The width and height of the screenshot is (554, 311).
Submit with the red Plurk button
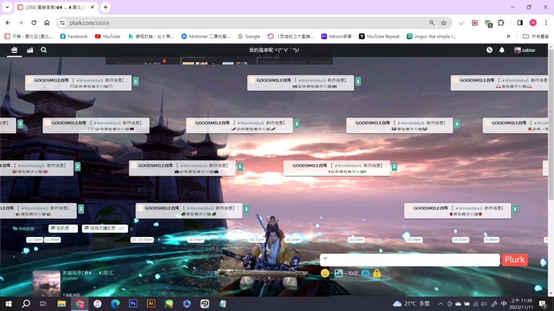coord(515,260)
